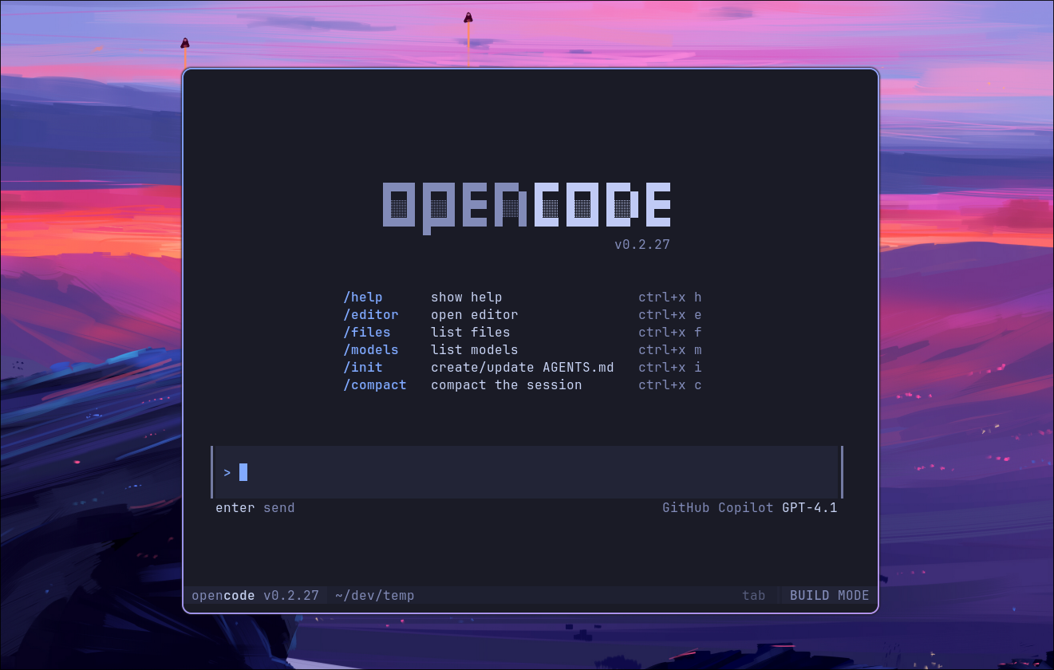This screenshot has width=1054, height=670.
Task: Click the v0.2.27 version under logo
Action: (642, 245)
